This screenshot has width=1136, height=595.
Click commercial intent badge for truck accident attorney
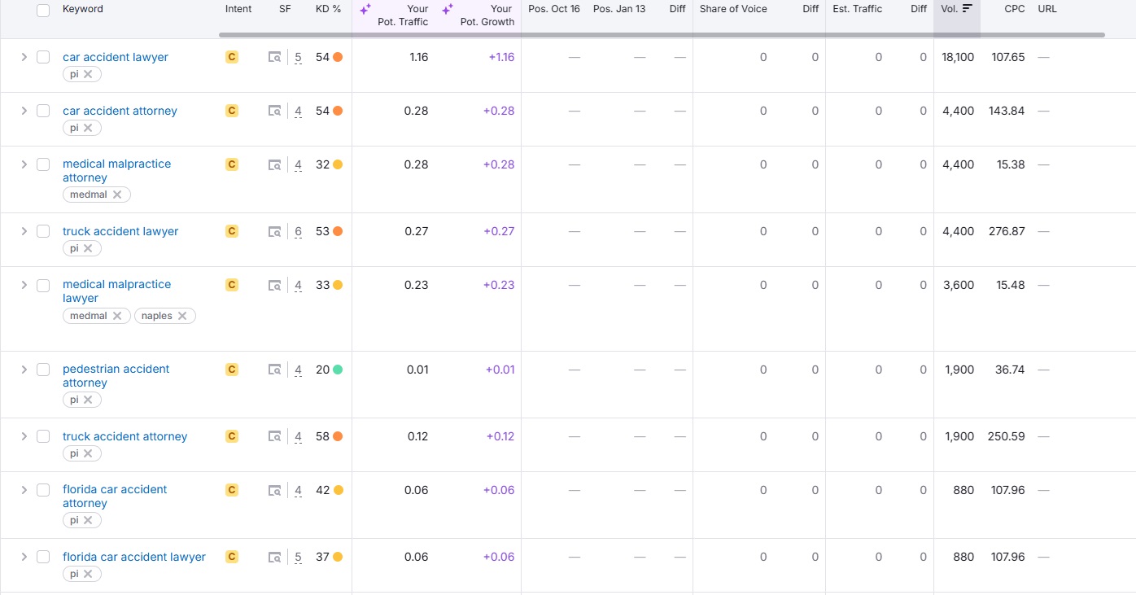(x=232, y=436)
